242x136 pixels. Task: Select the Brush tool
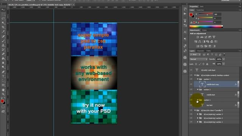[3, 41]
